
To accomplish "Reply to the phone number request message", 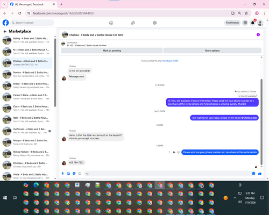I will 174,152.
